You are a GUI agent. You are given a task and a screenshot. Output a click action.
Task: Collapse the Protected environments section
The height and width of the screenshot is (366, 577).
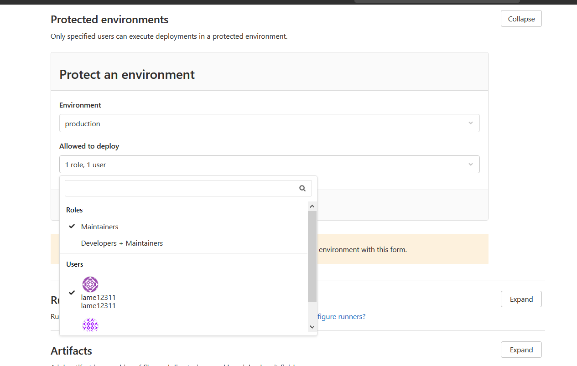coord(521,19)
